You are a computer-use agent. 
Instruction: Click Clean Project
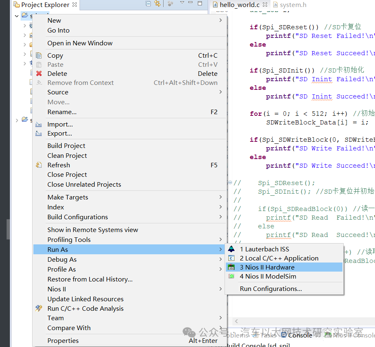coord(129,155)
